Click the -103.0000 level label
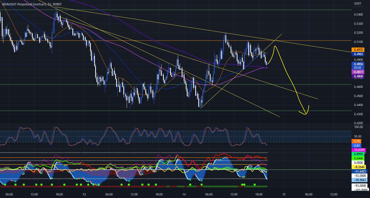The height and width of the screenshot is (198, 370). point(360,189)
